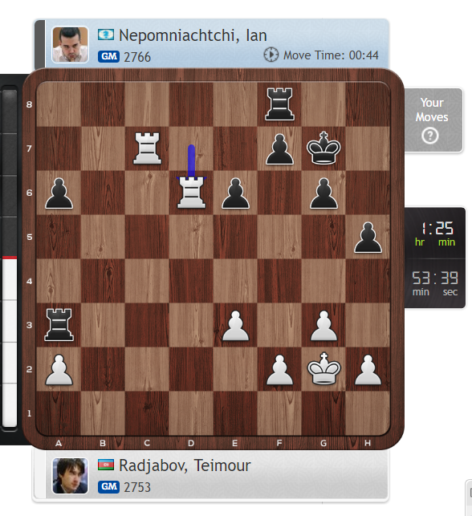
Task: Click the white king on g2
Action: (323, 368)
